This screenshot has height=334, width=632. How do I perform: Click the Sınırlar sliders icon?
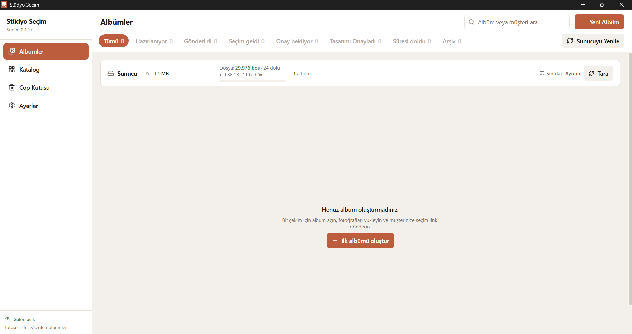pos(542,73)
